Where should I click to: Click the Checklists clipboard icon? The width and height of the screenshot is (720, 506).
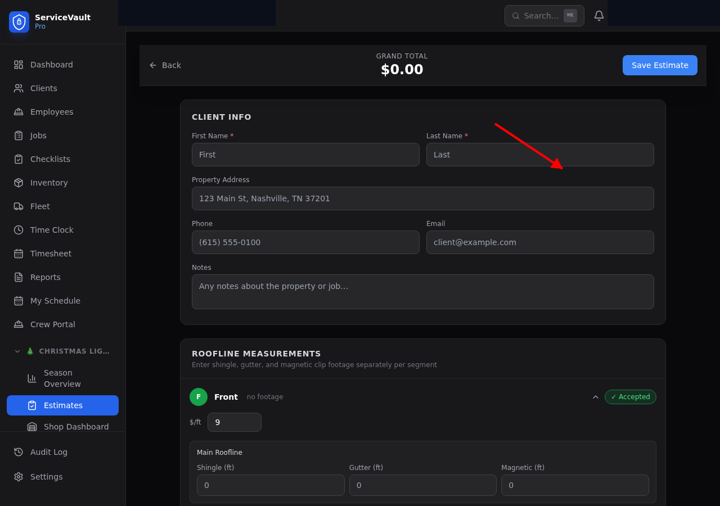(x=19, y=159)
